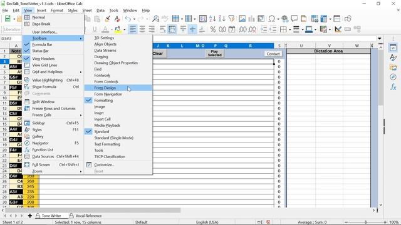This screenshot has width=401, height=225.
Task: Click the Format as Percent icon
Action: click(213, 29)
